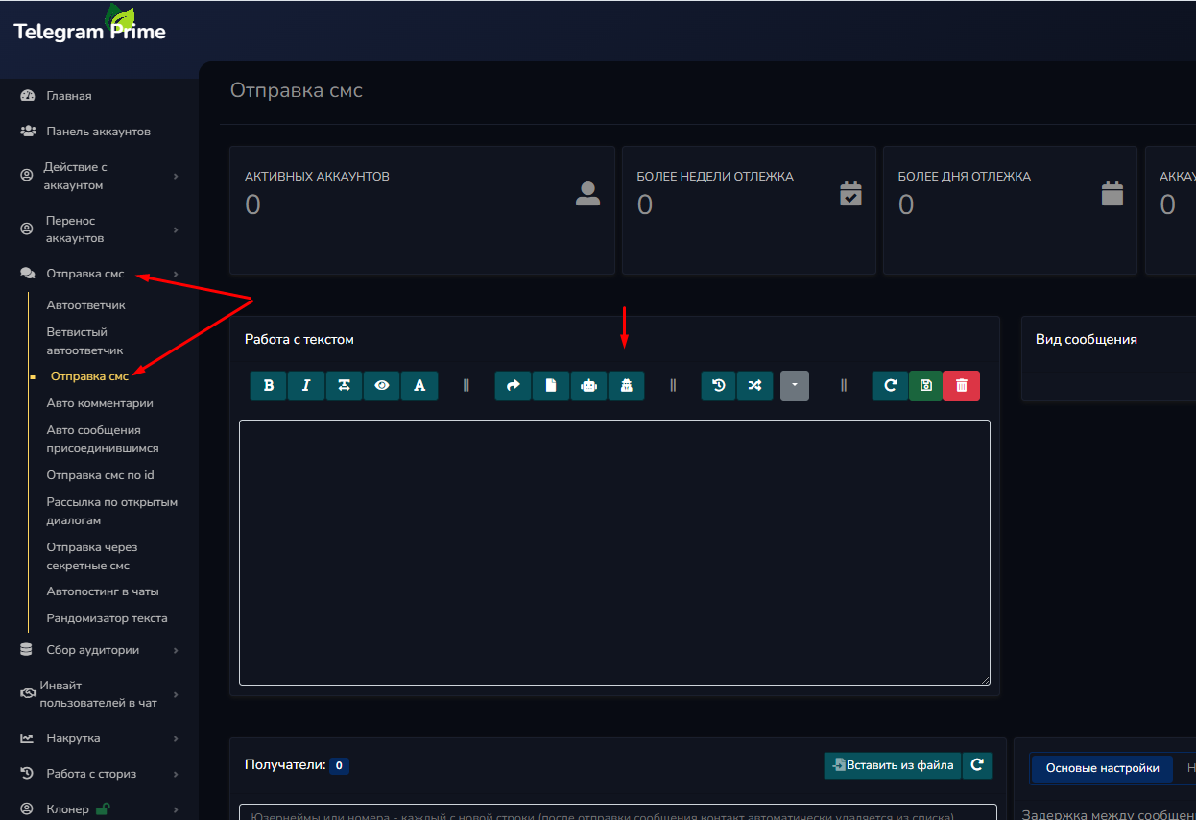
Task: Expand the Сбор аудитории sidebar menu
Action: 93,650
